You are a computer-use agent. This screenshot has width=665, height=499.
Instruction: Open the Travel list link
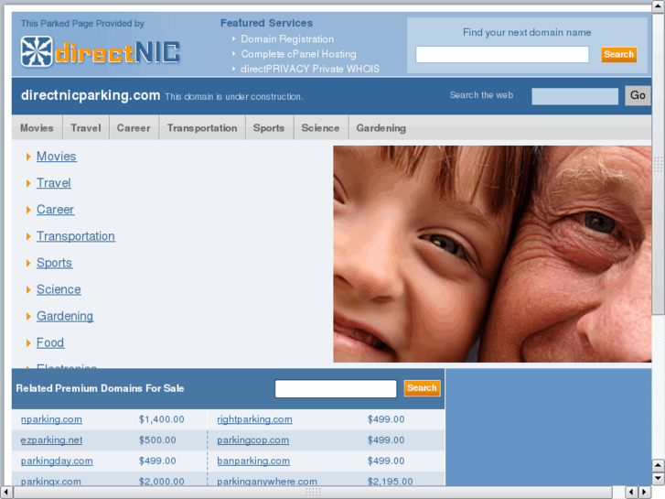pyautogui.click(x=53, y=183)
